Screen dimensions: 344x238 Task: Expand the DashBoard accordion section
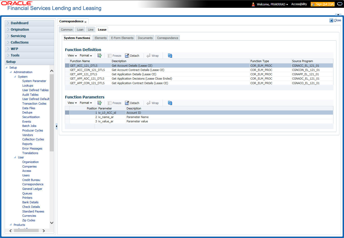tap(30, 23)
